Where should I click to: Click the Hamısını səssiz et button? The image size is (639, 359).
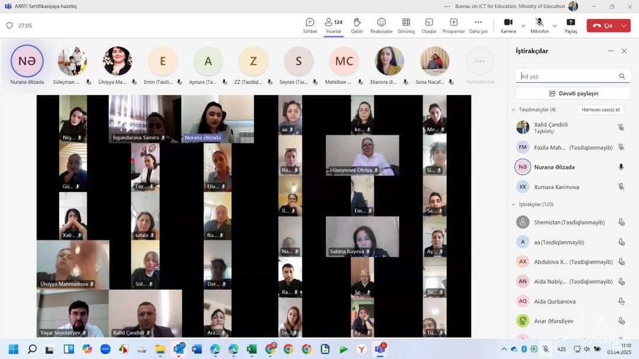(x=600, y=110)
